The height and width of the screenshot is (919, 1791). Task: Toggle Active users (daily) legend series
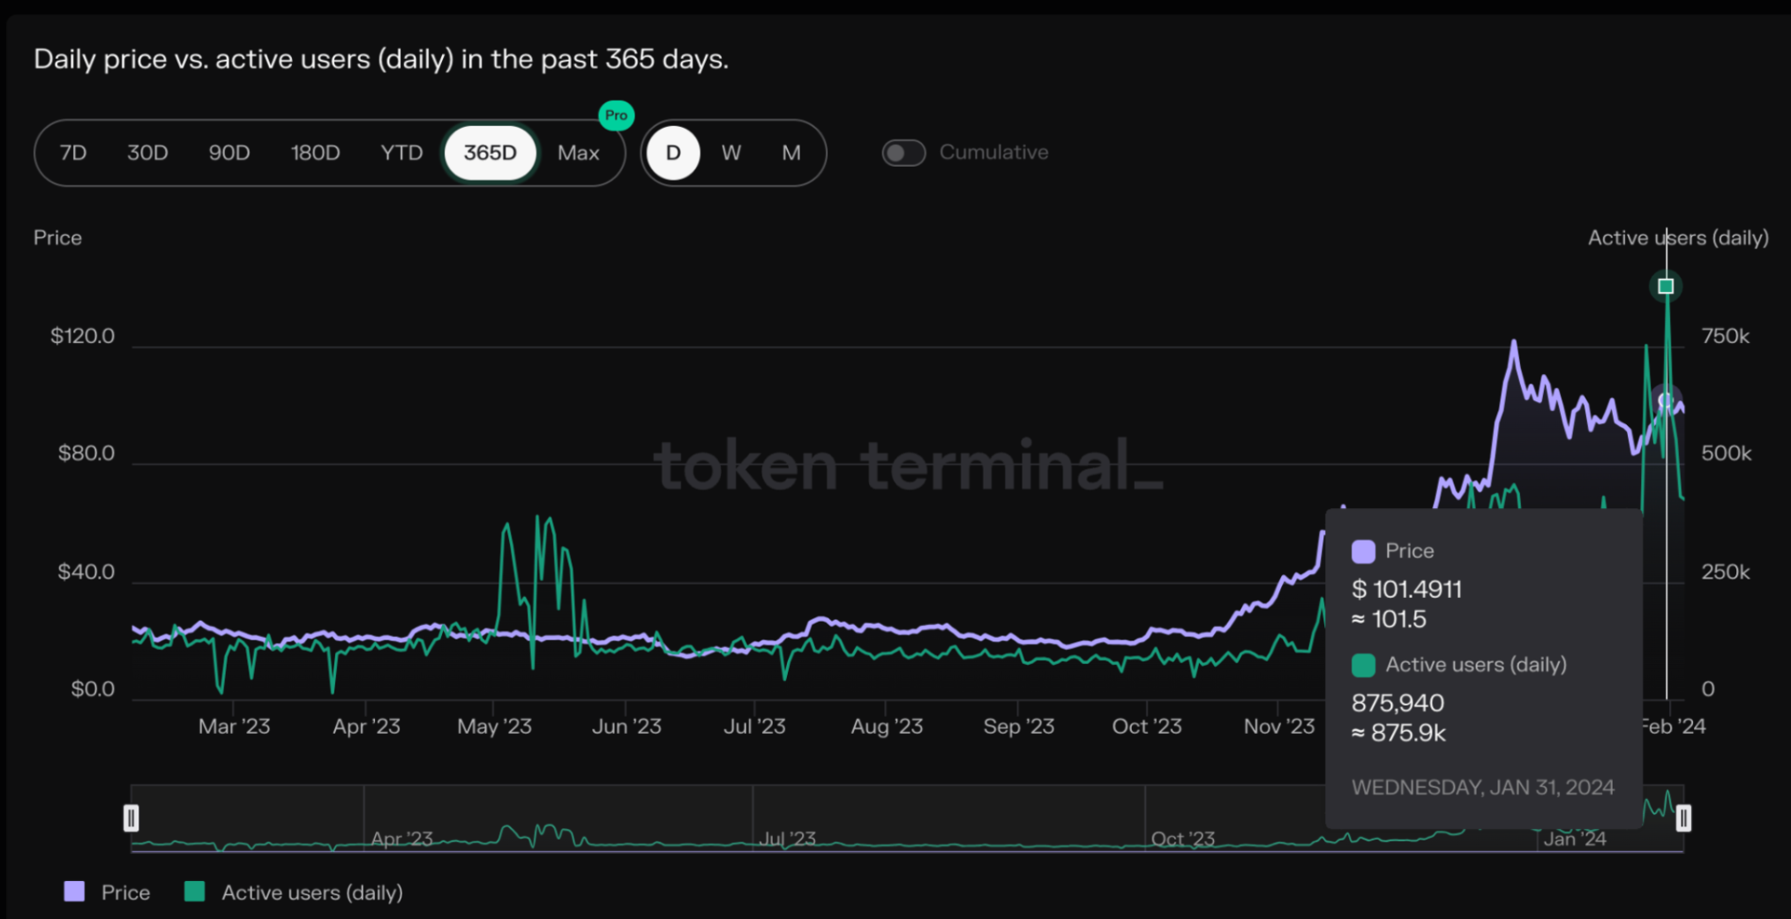293,893
